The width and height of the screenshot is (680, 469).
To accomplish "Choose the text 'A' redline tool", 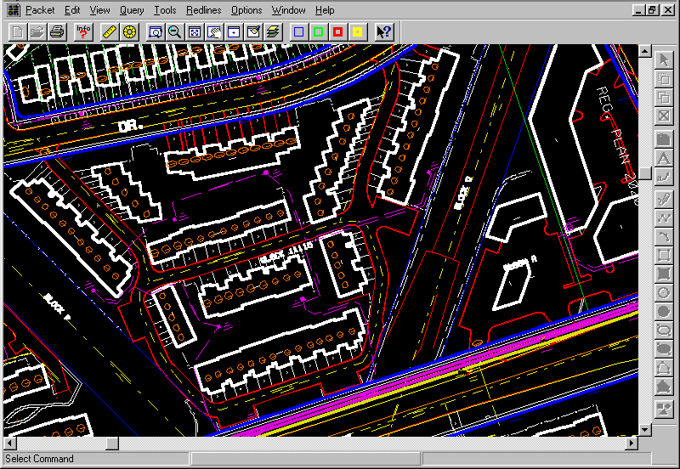I will click(x=665, y=157).
